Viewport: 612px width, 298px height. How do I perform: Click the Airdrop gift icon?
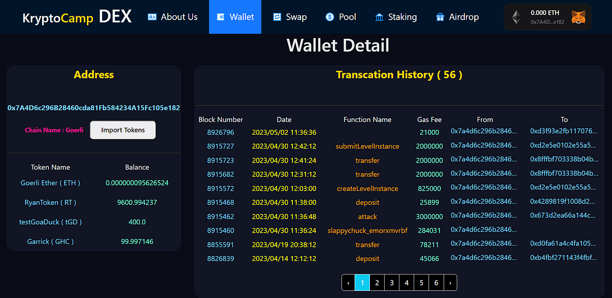point(440,17)
